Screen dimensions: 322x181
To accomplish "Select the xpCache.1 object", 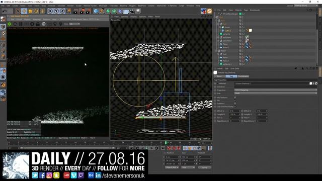I will tap(227, 64).
